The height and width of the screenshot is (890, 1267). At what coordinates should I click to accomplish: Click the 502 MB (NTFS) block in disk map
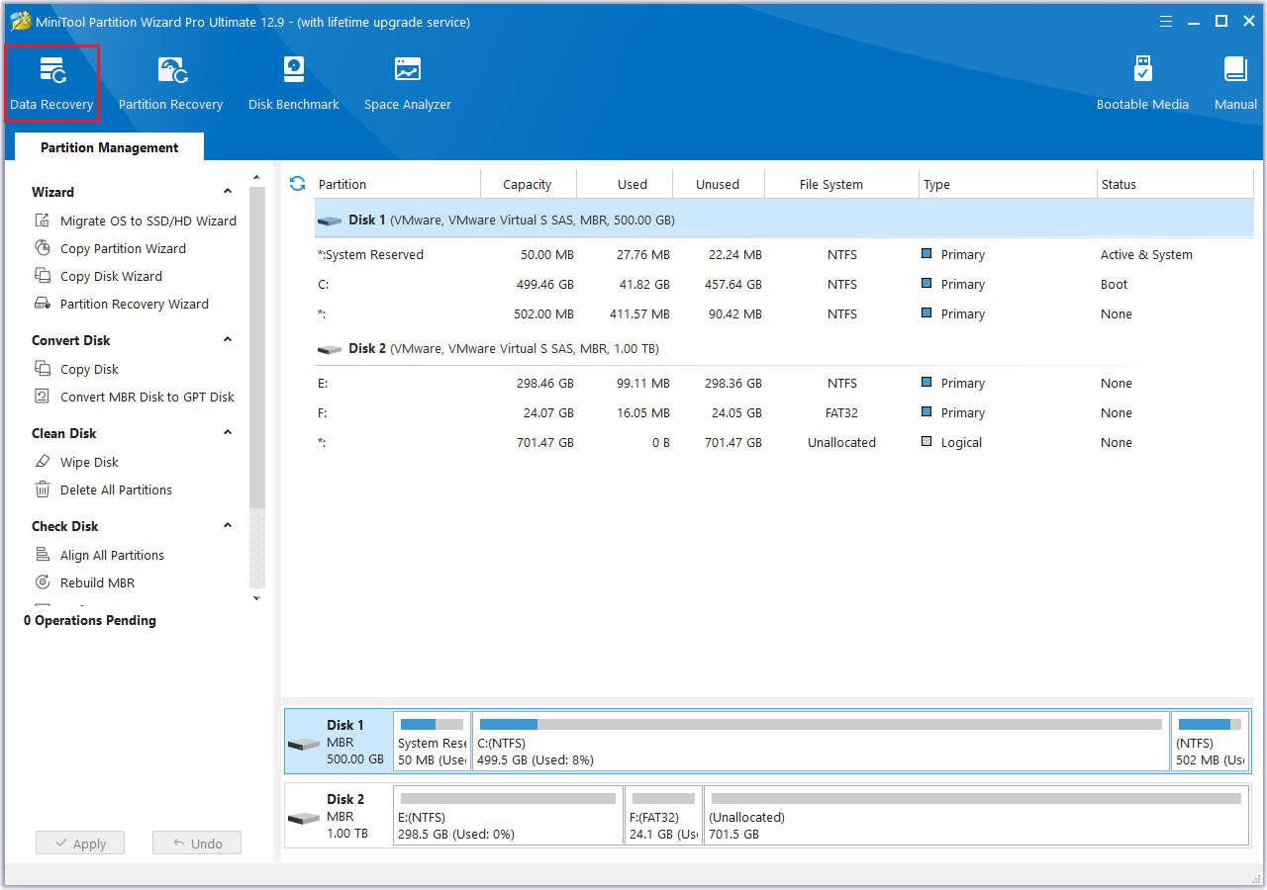tap(1211, 742)
